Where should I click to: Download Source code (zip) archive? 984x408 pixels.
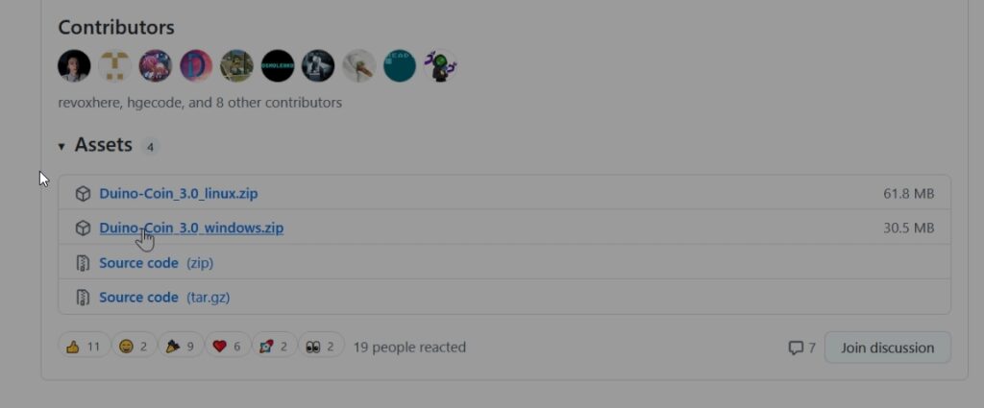click(138, 263)
